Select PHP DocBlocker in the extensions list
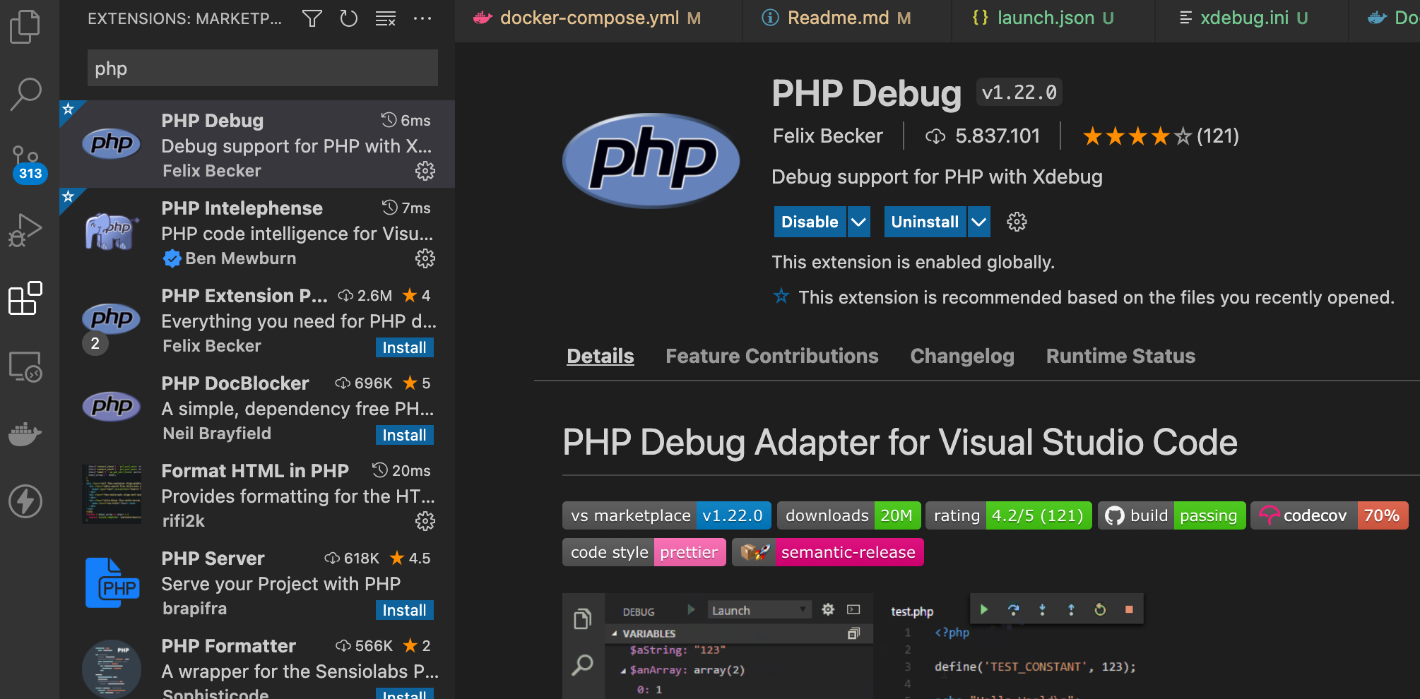Image resolution: width=1420 pixels, height=699 pixels. (x=257, y=407)
